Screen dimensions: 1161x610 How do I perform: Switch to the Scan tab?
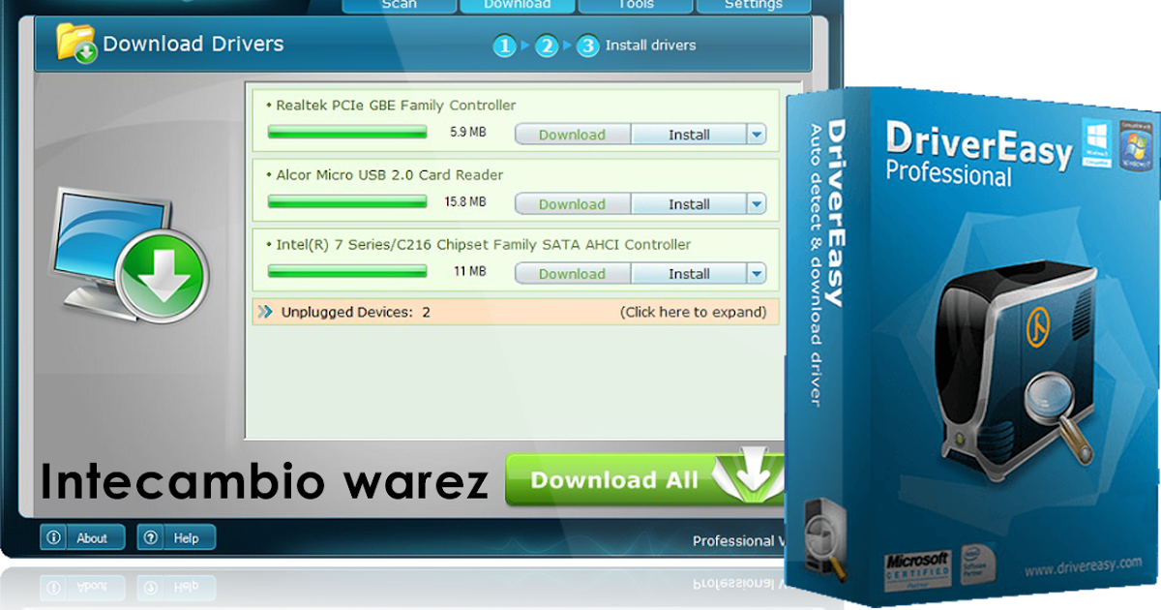pyautogui.click(x=398, y=5)
